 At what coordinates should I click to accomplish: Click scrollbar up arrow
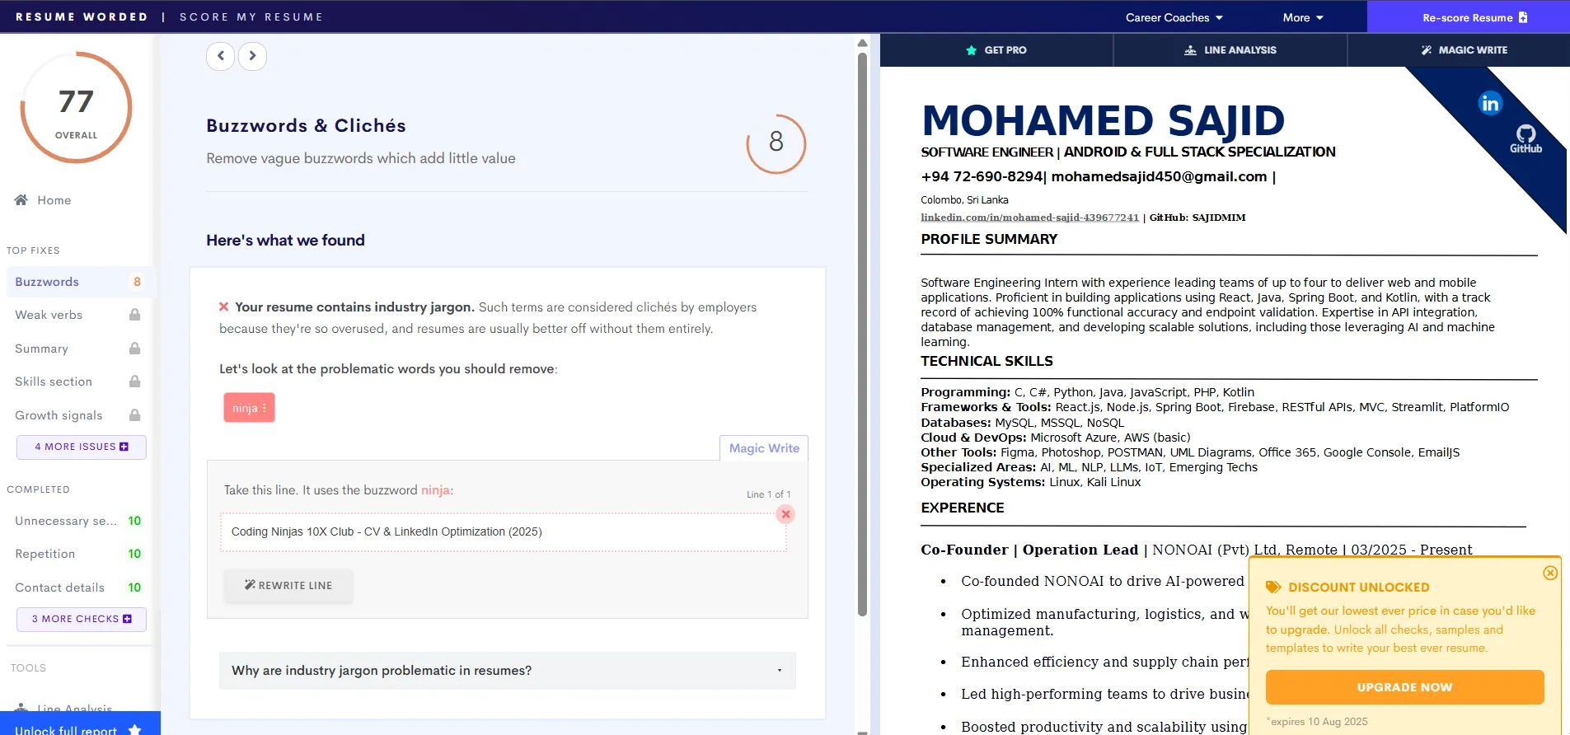(862, 43)
